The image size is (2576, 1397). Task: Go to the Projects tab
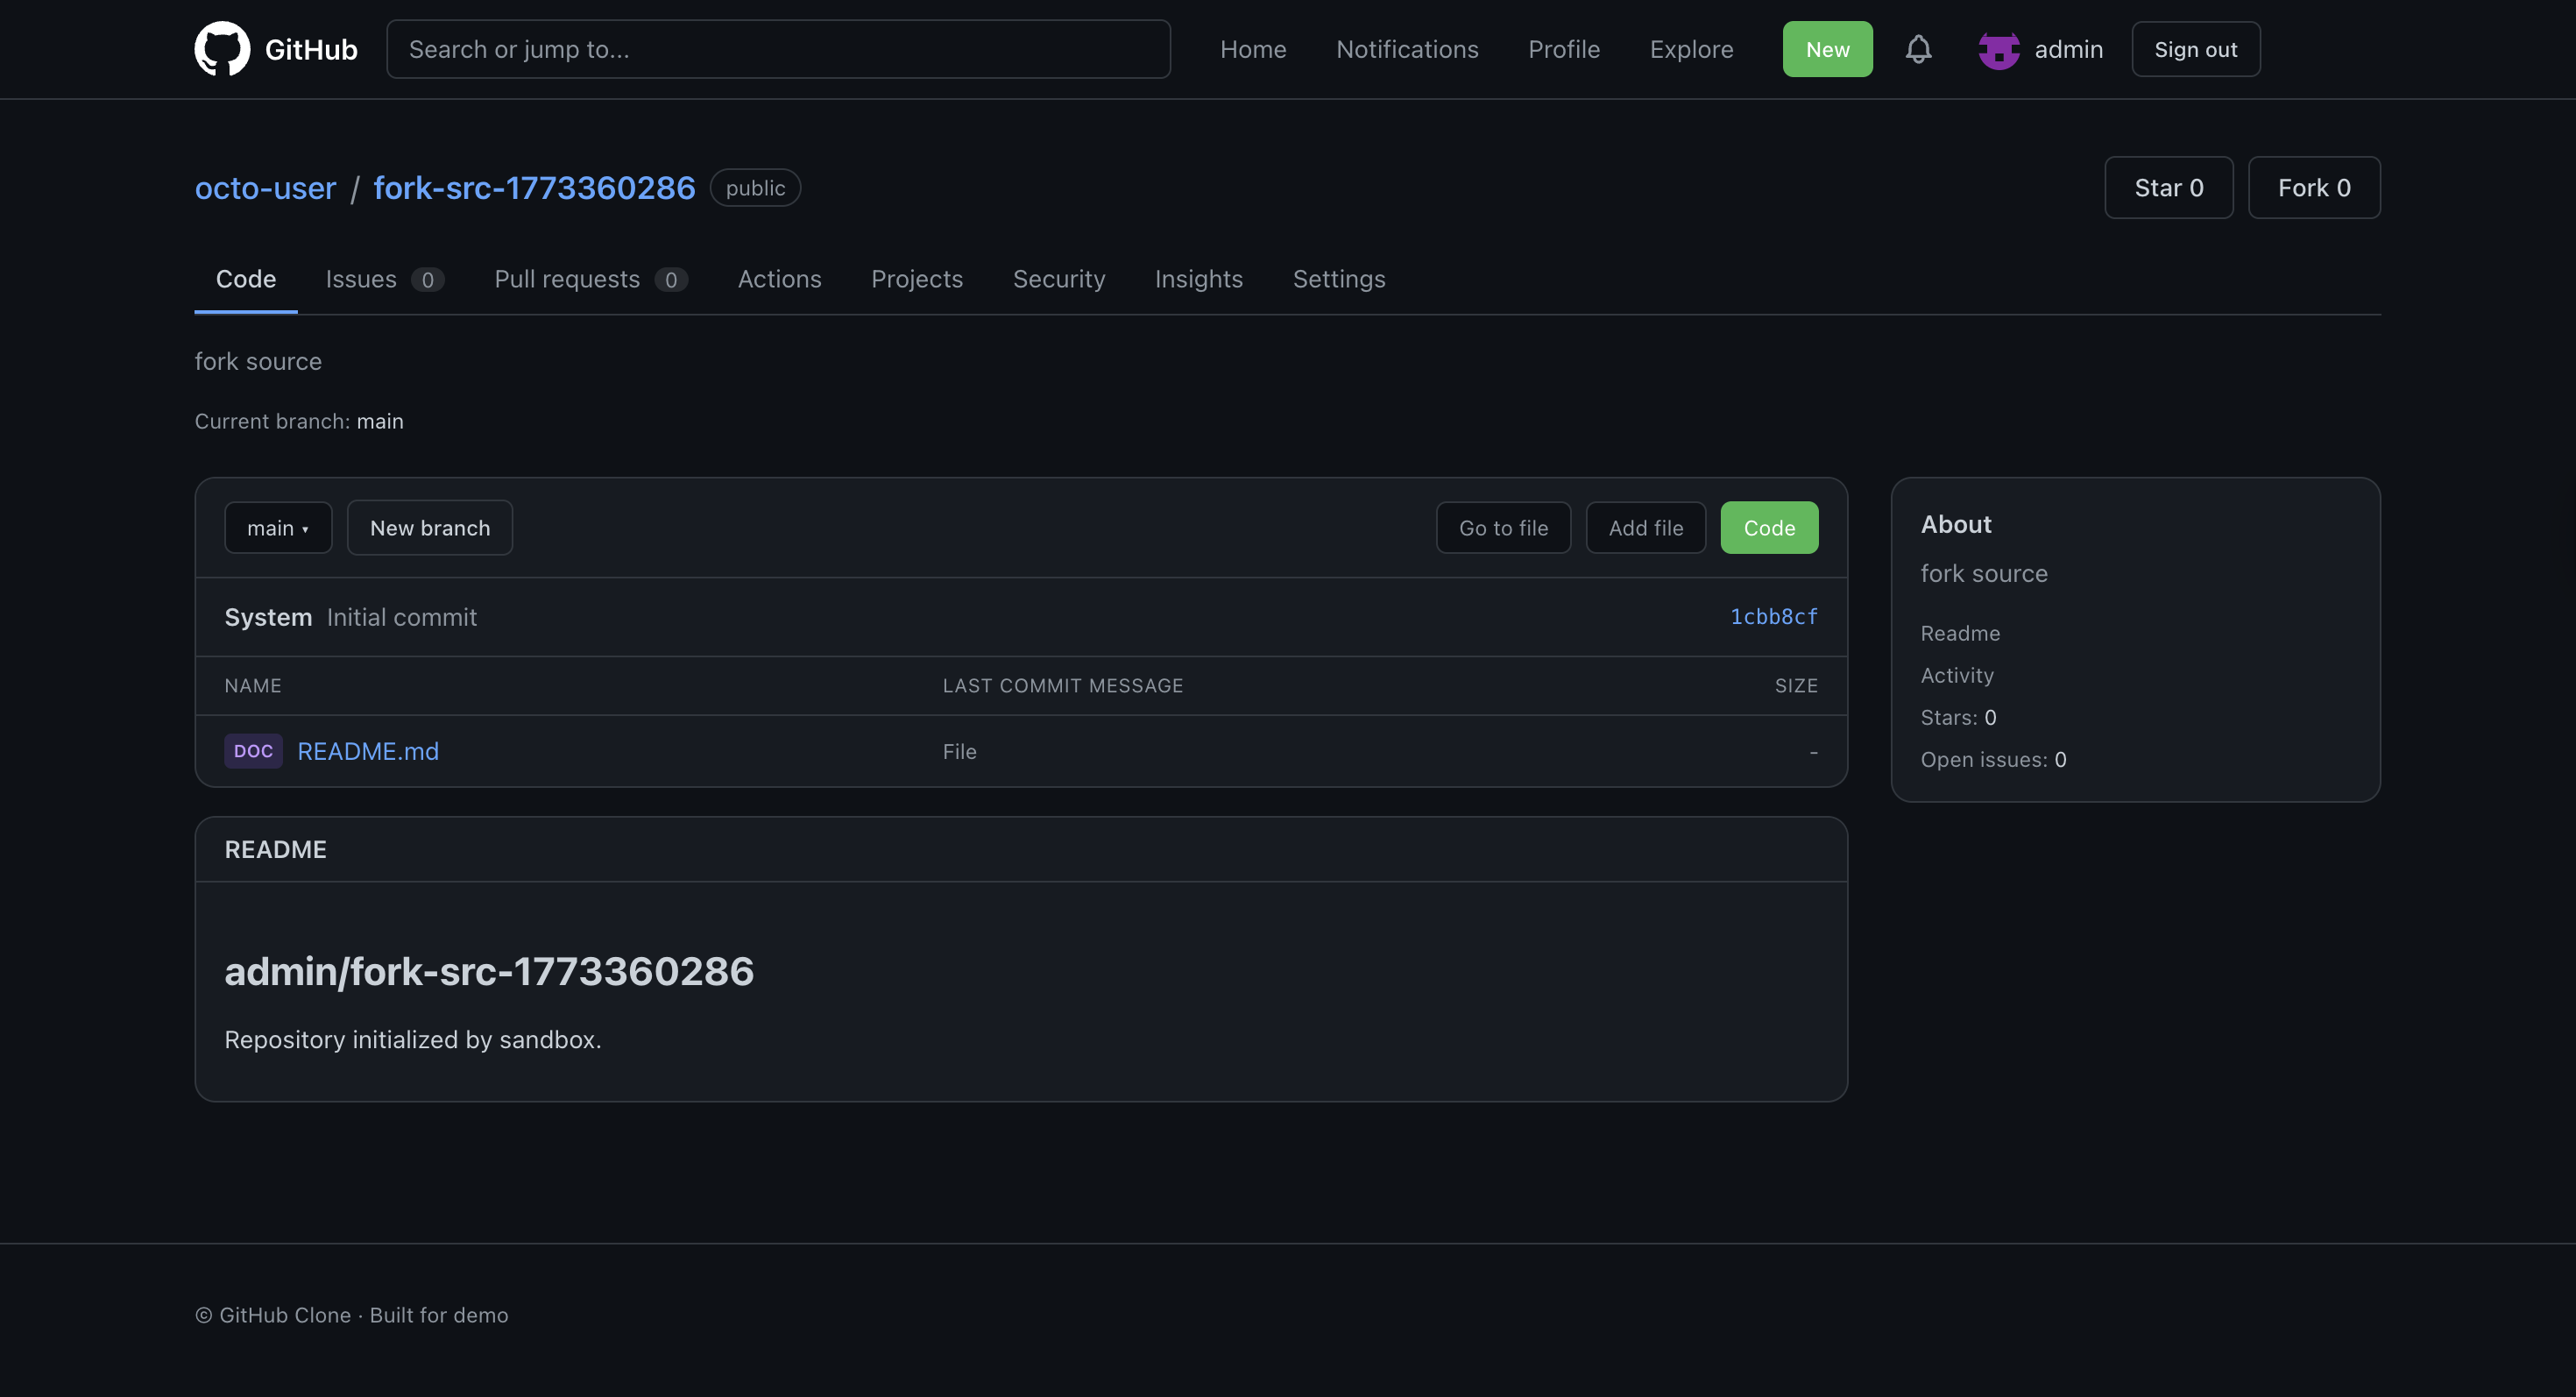click(917, 279)
